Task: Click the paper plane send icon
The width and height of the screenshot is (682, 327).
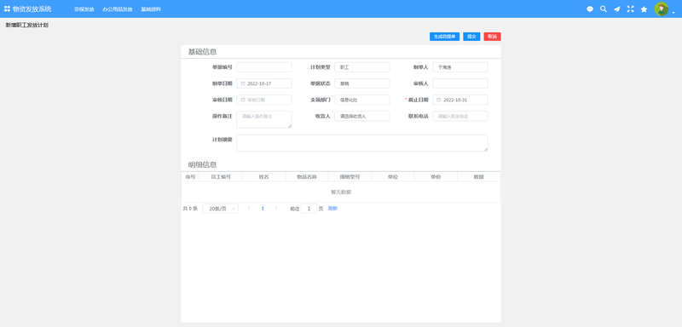Action: click(x=616, y=9)
